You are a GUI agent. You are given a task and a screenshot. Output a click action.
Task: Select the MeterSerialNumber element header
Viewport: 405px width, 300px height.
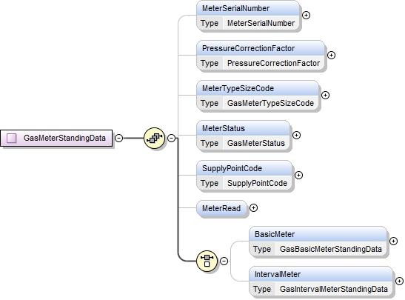[x=248, y=8]
